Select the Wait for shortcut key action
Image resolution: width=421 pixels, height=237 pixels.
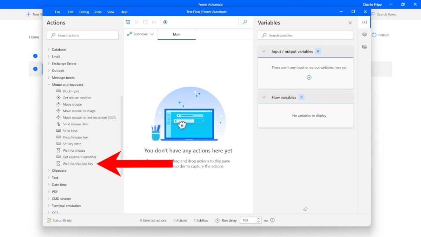click(78, 163)
